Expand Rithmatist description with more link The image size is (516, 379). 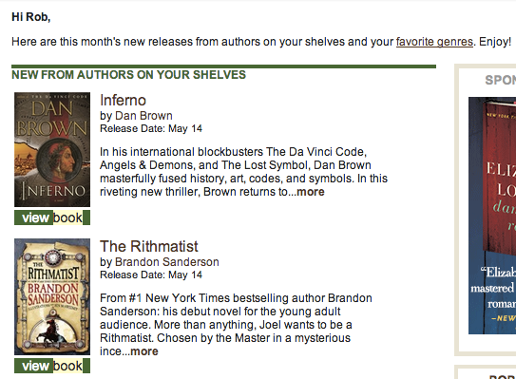point(144,351)
